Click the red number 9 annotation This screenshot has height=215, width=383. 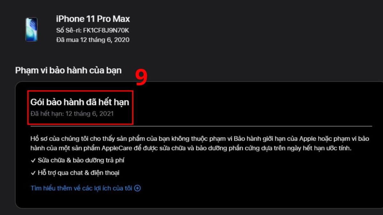pos(141,77)
